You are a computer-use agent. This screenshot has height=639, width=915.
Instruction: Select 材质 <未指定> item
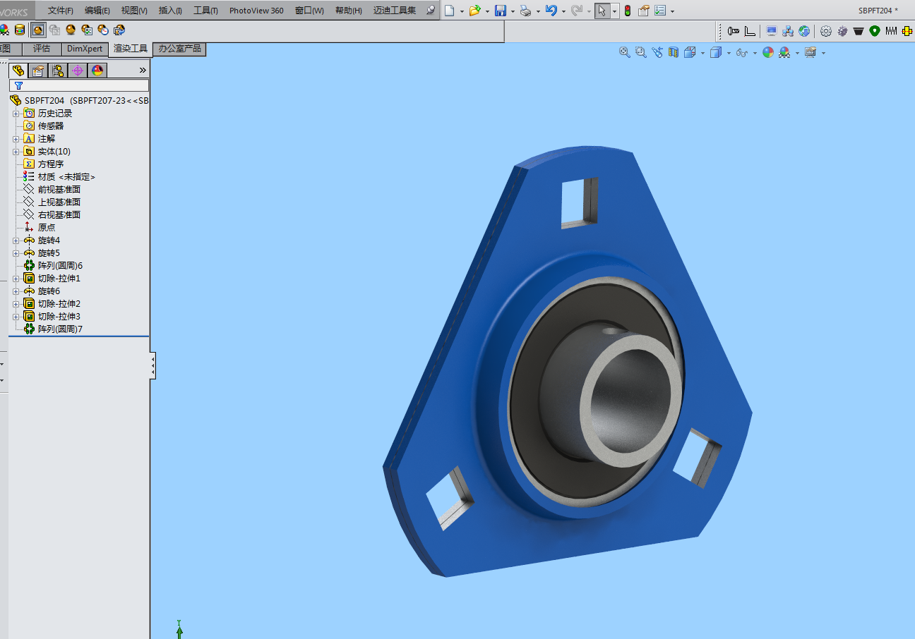(x=66, y=177)
